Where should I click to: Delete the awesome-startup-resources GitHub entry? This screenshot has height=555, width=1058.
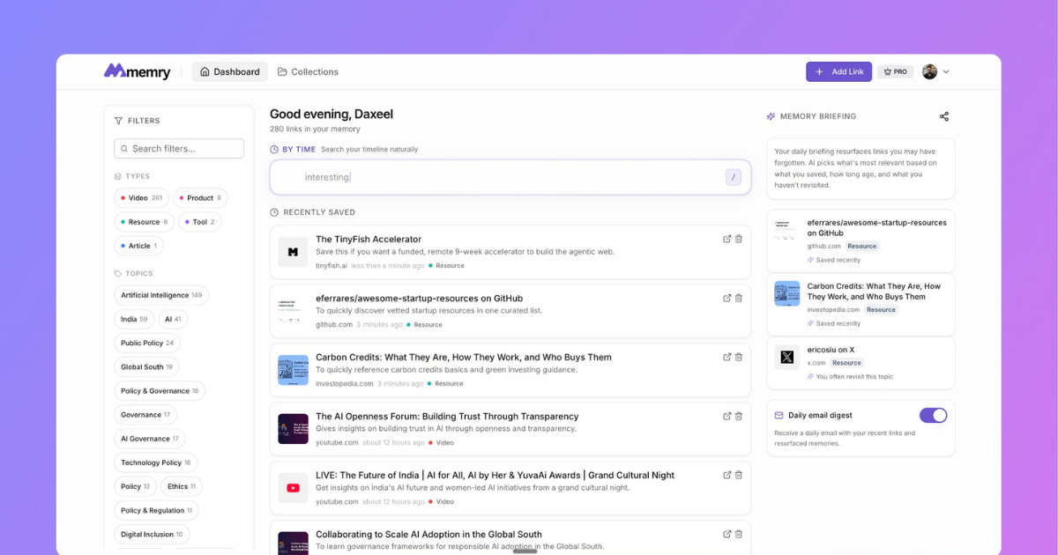point(739,298)
